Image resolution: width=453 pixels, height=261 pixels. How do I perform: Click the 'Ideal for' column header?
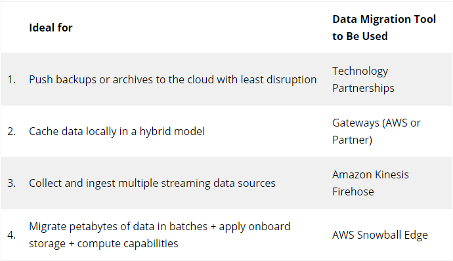tap(51, 28)
